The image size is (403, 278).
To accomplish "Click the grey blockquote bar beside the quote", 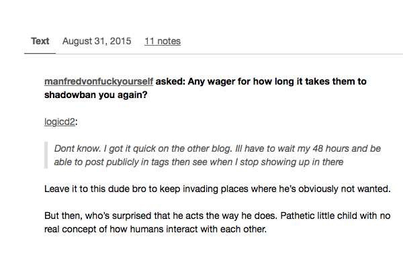I will click(46, 155).
